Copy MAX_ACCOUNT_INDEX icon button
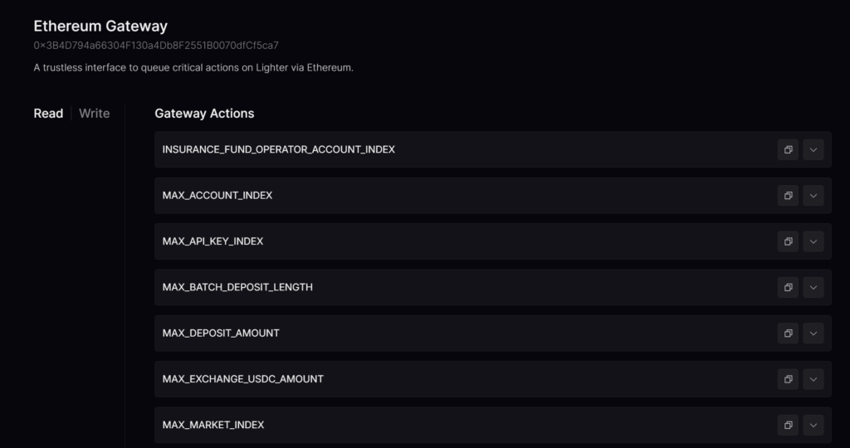This screenshot has width=850, height=448. pyautogui.click(x=788, y=196)
